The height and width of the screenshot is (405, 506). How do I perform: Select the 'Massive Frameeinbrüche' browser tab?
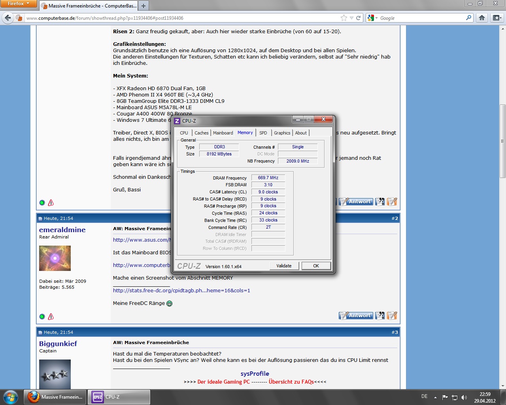[x=89, y=6]
